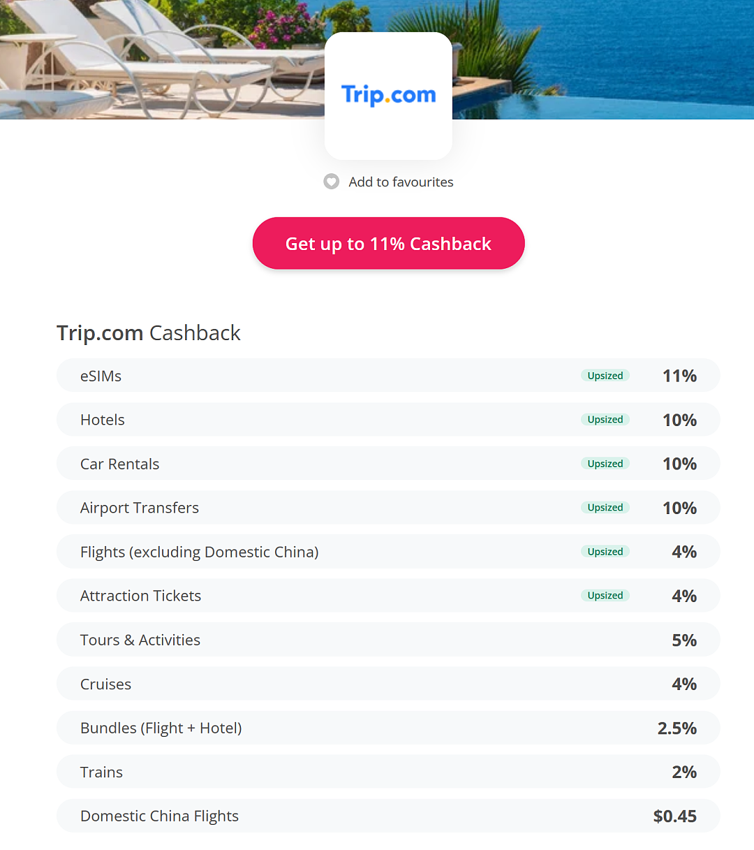This screenshot has width=754, height=850.
Task: Select Flights (excluding Domestic China) row
Action: tap(388, 552)
